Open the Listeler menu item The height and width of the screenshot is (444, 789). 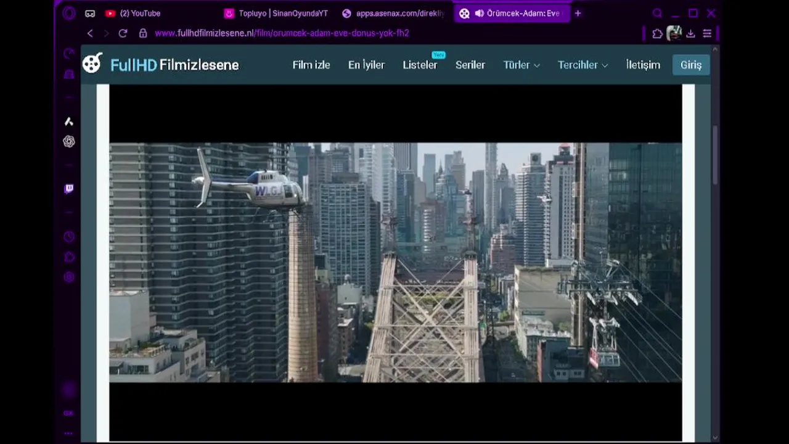click(420, 65)
